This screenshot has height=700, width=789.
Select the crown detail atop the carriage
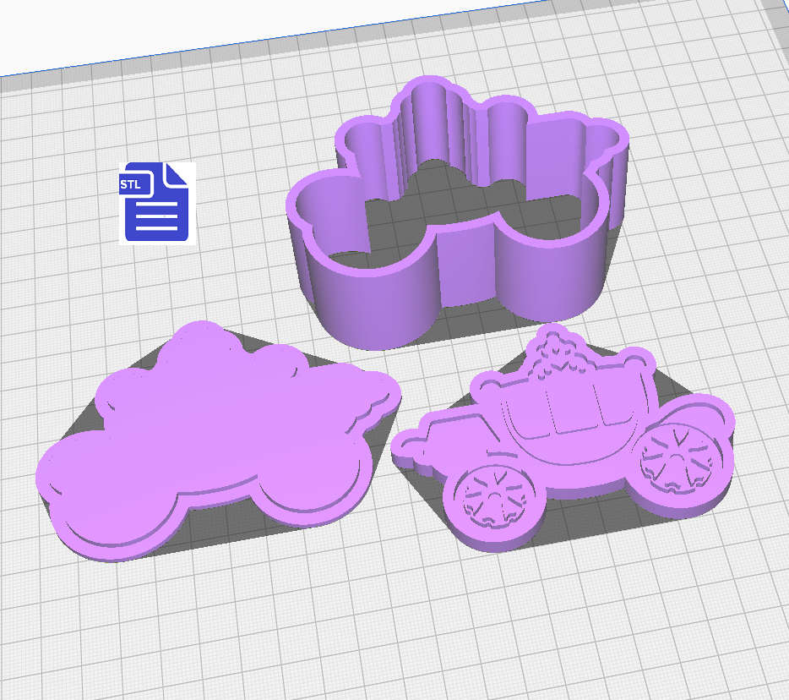click(x=558, y=355)
